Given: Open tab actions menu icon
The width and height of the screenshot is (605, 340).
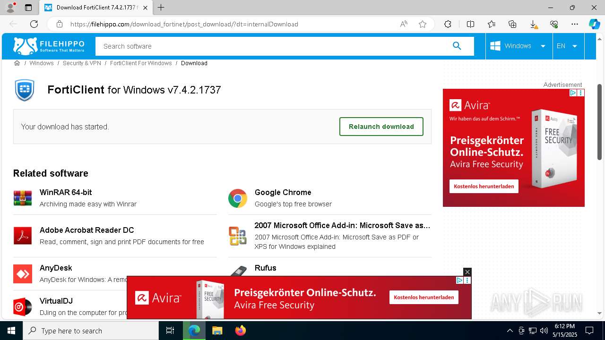Looking at the screenshot, I should click(28, 8).
